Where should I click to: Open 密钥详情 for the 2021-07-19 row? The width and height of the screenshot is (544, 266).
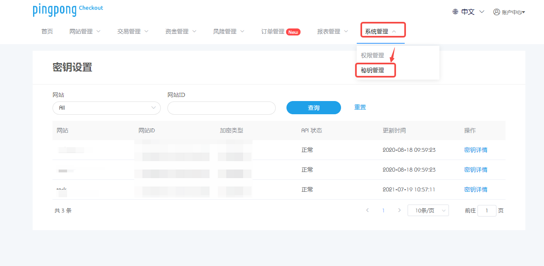475,189
